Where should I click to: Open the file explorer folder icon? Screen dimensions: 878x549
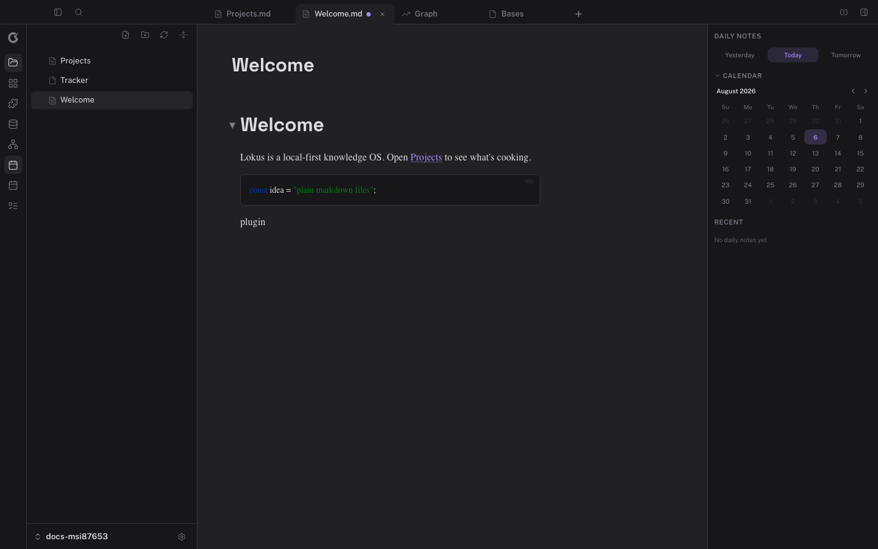click(x=13, y=63)
